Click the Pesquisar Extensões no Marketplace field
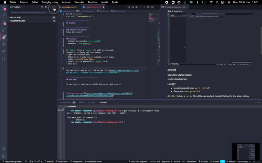The width and height of the screenshot is (262, 163). [x=32, y=12]
